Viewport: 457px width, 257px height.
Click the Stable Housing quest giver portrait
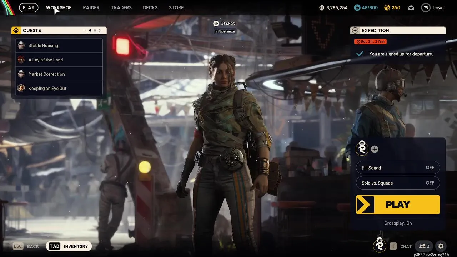click(21, 45)
